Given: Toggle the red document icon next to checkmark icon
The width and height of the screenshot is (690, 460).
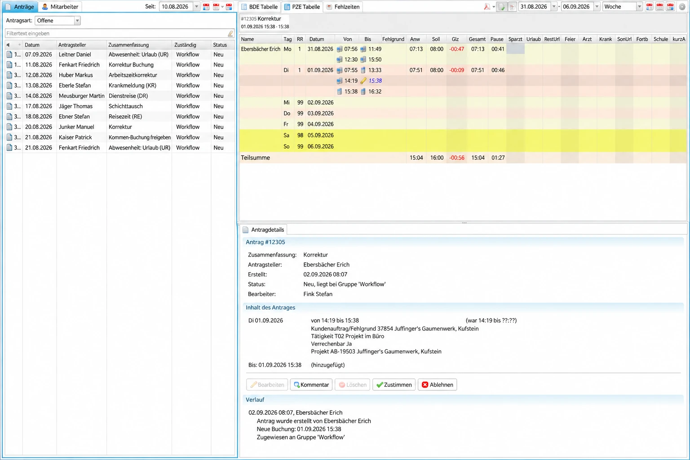Looking at the screenshot, I should [512, 7].
